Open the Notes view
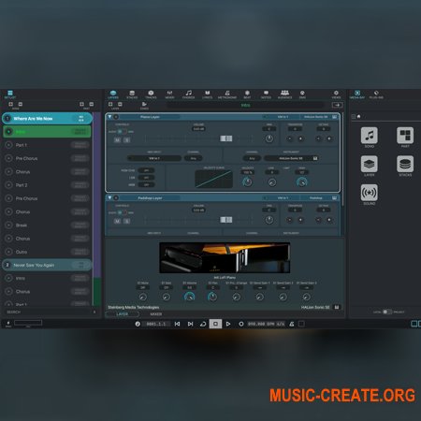This screenshot has width=421, height=421. point(266,94)
